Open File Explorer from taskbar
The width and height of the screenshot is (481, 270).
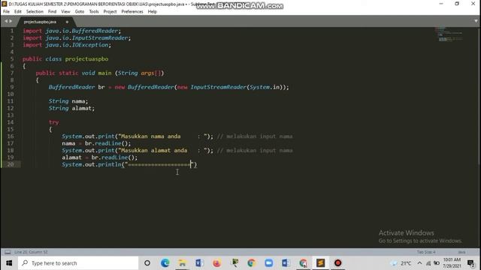click(182, 263)
